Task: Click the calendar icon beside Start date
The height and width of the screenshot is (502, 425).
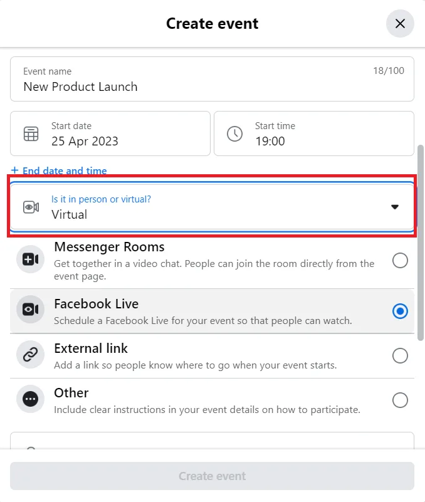Action: click(31, 134)
